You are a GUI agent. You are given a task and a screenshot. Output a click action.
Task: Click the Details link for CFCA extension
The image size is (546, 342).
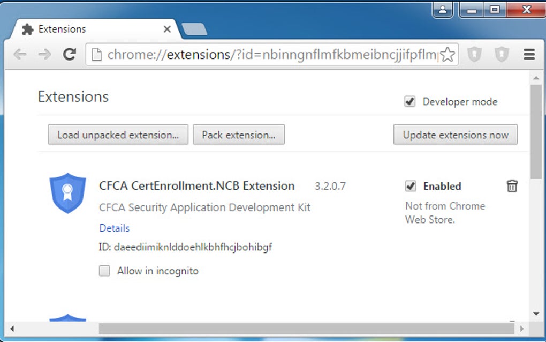[x=114, y=228]
